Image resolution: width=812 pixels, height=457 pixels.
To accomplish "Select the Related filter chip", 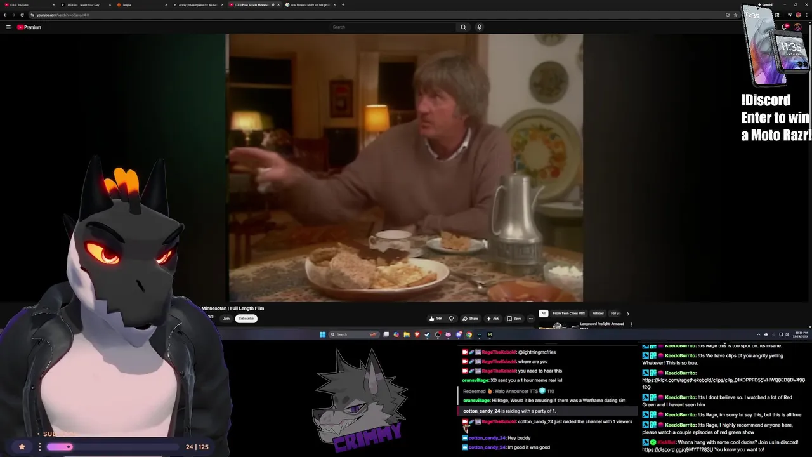I will point(598,314).
